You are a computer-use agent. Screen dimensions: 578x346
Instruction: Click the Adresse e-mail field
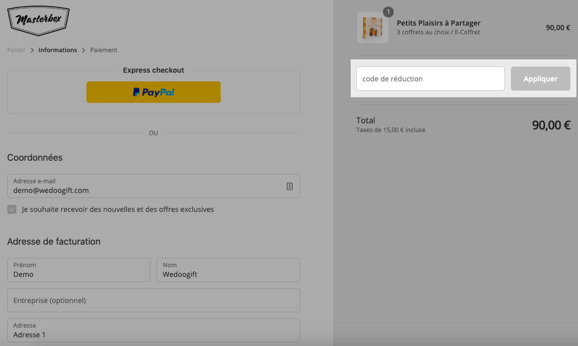pos(154,186)
